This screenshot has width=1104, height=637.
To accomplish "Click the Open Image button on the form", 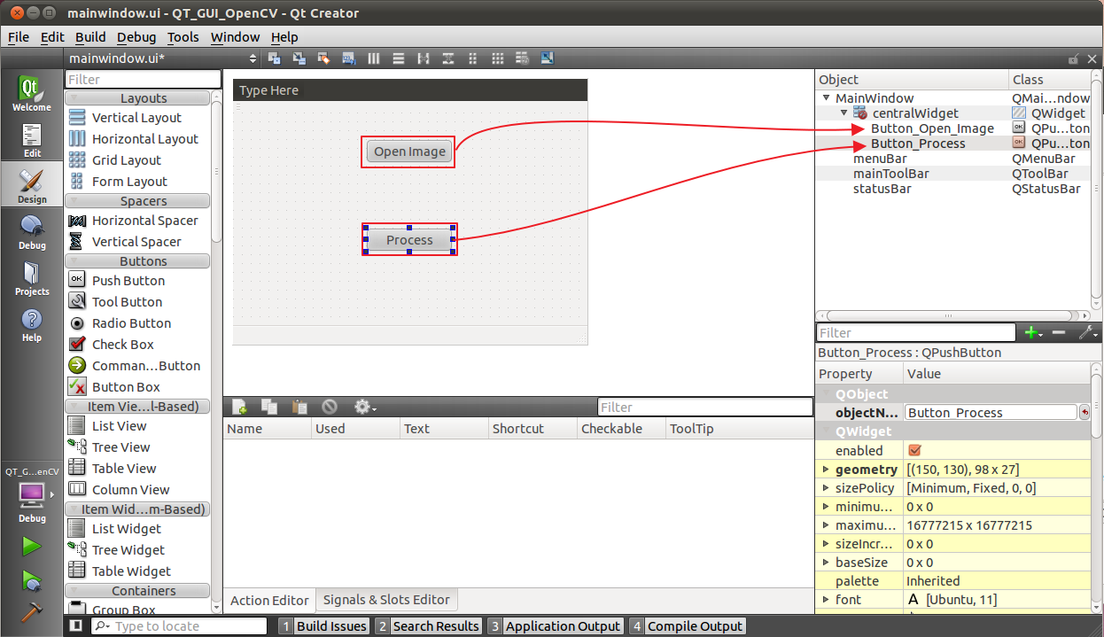I will [409, 151].
